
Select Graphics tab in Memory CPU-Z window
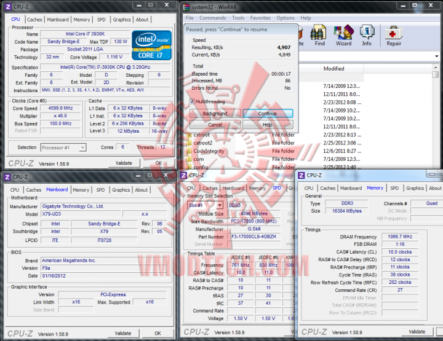(415, 188)
